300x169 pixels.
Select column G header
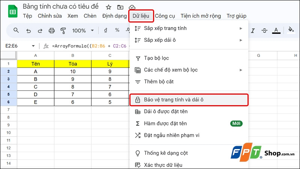click(x=259, y=56)
